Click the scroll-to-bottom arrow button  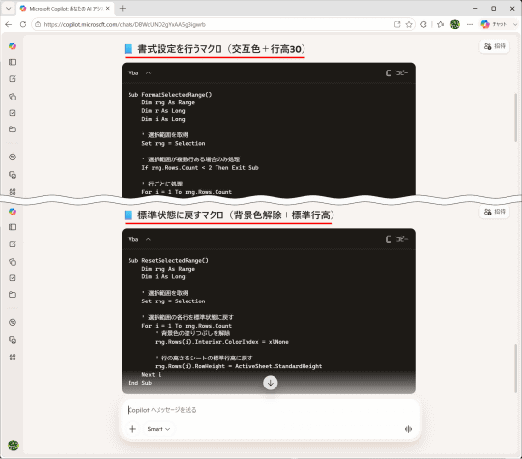coord(271,383)
